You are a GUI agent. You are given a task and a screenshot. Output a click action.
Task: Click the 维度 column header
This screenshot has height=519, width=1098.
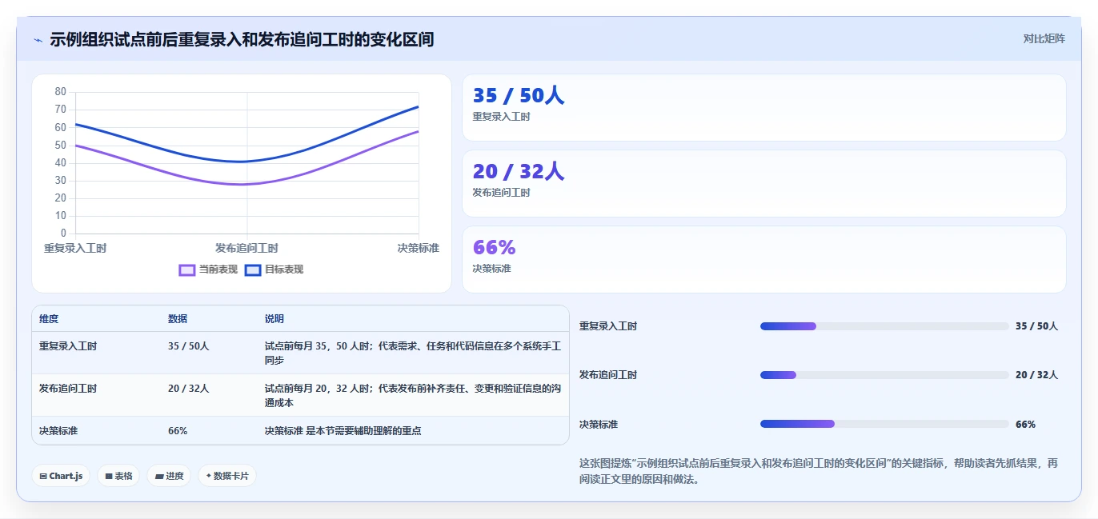click(x=49, y=319)
